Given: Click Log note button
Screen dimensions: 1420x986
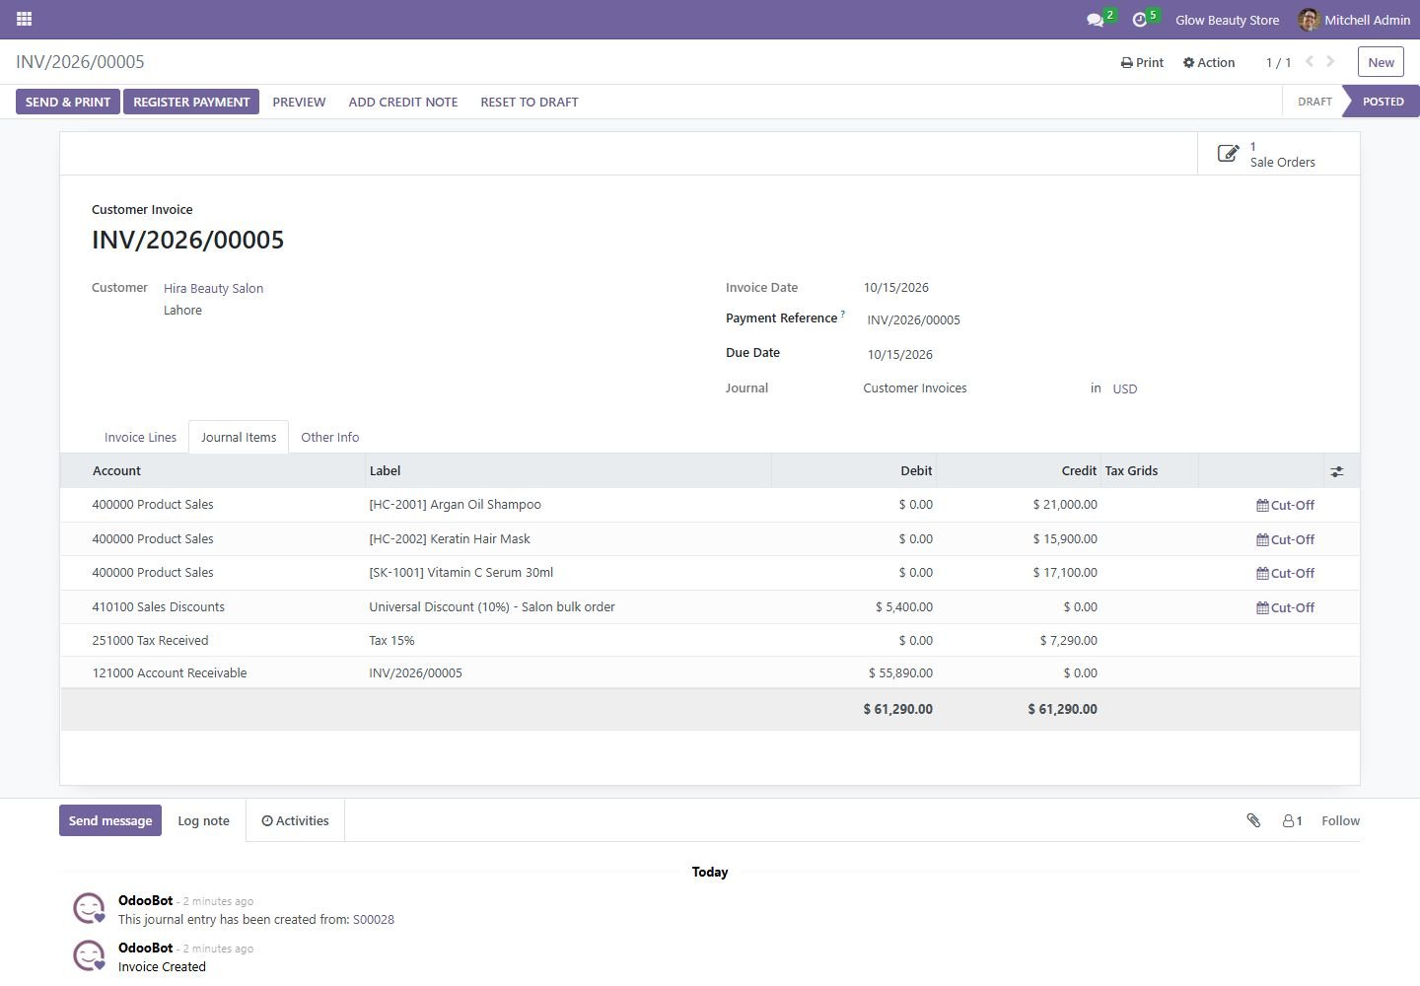Looking at the screenshot, I should [x=203, y=820].
